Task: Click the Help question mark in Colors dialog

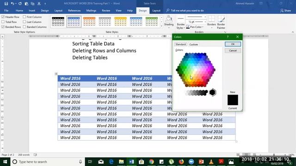Action: pyautogui.click(x=228, y=37)
